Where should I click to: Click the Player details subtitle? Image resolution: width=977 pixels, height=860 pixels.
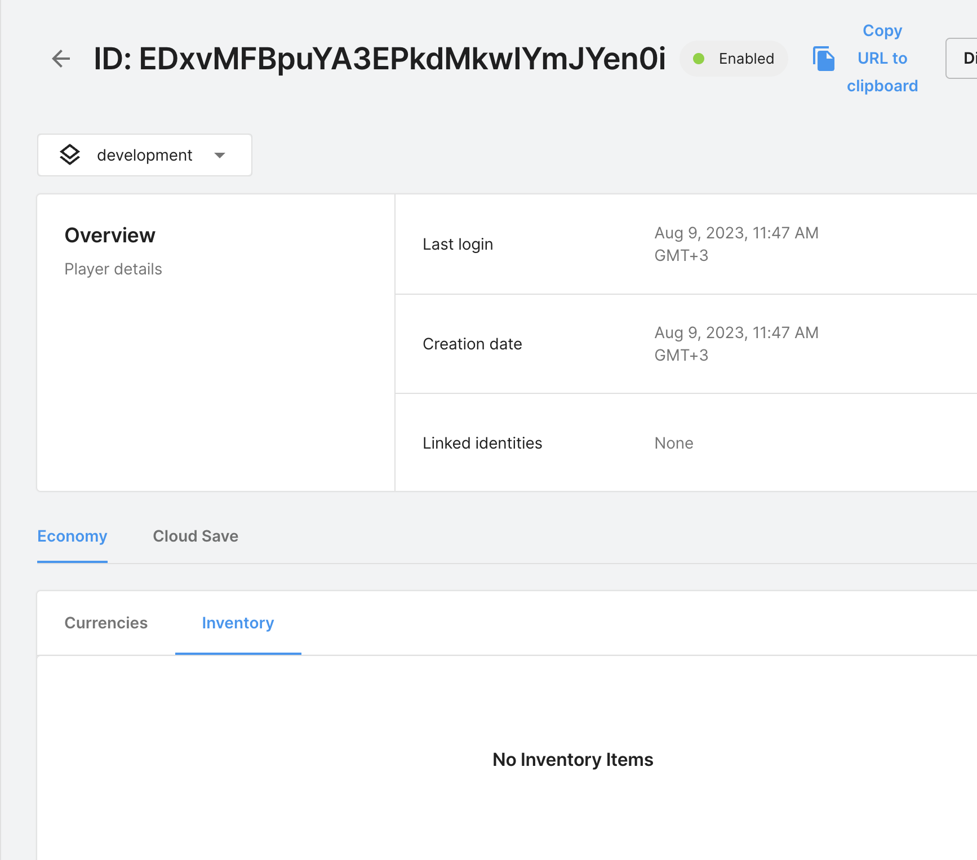113,269
